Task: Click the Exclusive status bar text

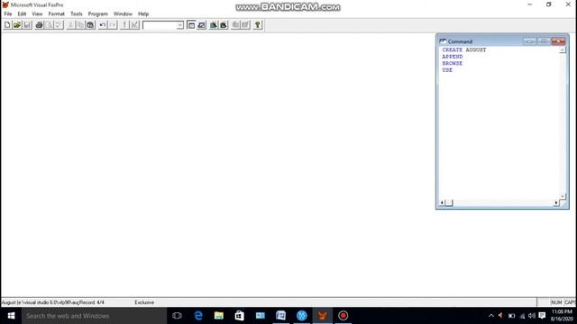Action: [144, 302]
